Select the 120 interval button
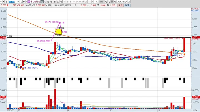Image resolution: width=200 pixels, height=112 pixels. 86,2
